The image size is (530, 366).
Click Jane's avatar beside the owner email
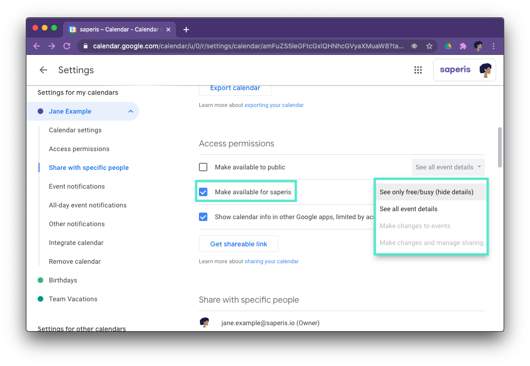[205, 322]
